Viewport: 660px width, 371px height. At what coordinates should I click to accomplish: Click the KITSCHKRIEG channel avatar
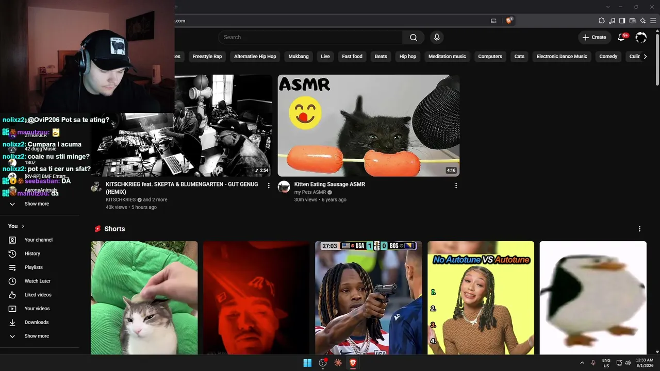(x=96, y=187)
